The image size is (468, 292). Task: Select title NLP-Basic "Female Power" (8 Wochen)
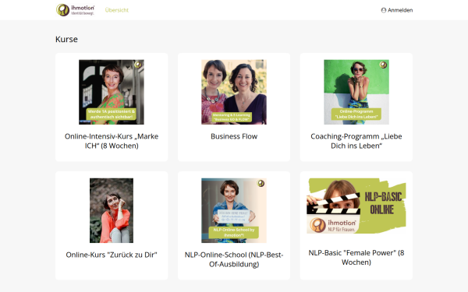click(x=356, y=258)
